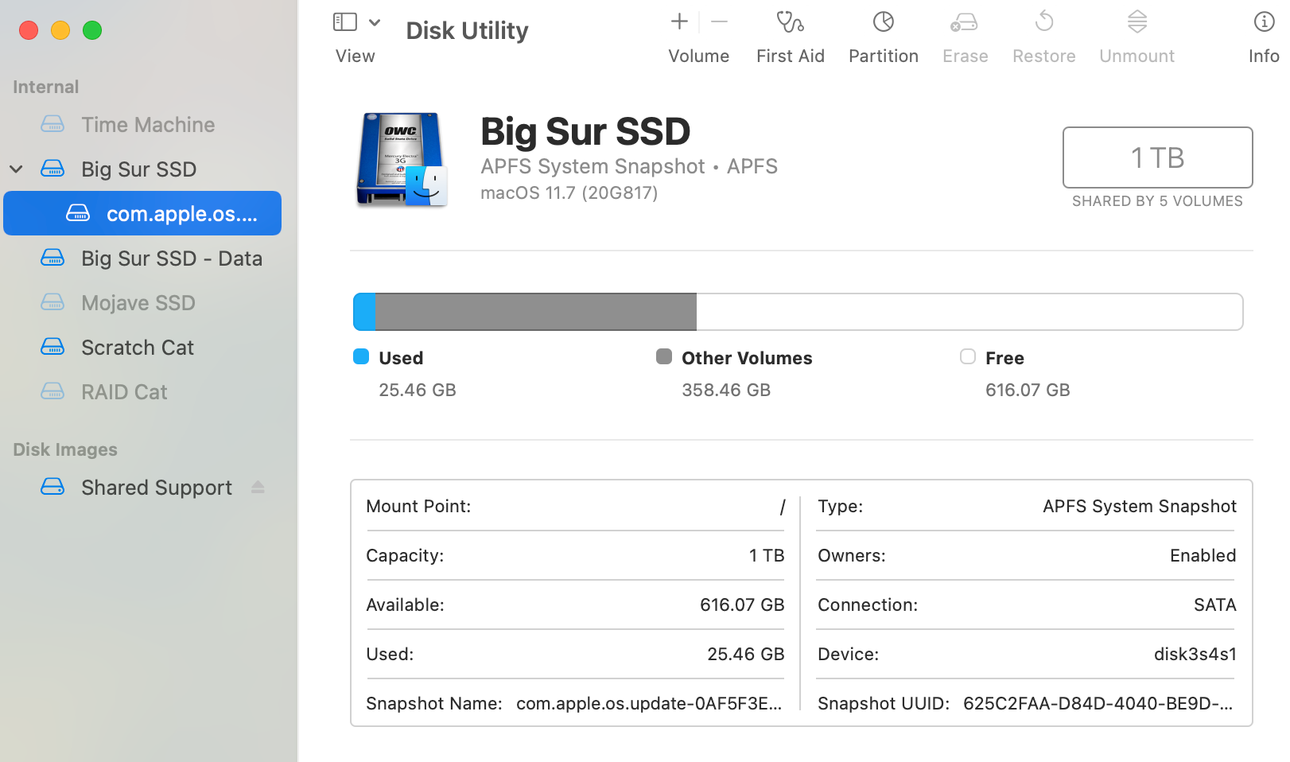Click the macOS 11.7 (20G817) text

tap(569, 193)
